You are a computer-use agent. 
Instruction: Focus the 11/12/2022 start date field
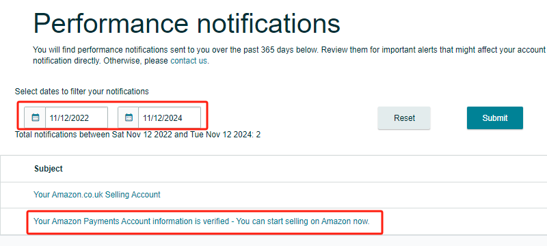click(x=77, y=118)
